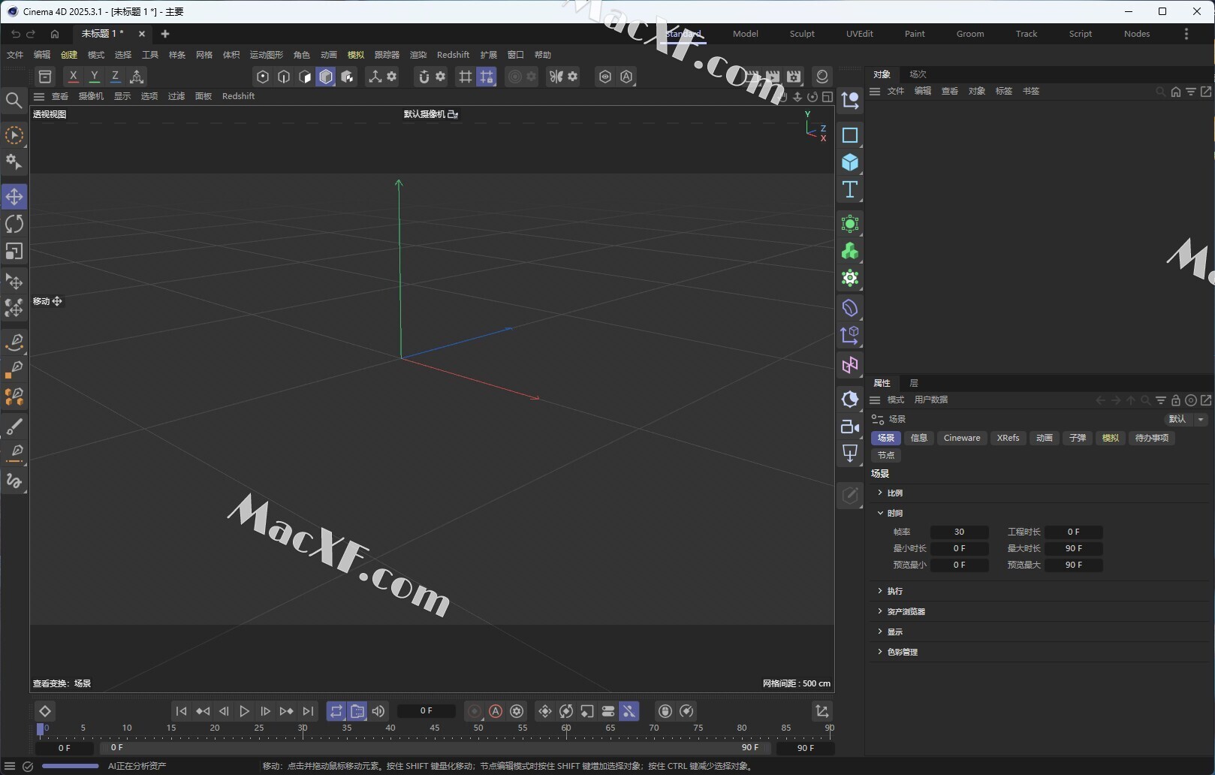Open the 渲染 menu in menu bar

[x=418, y=55]
